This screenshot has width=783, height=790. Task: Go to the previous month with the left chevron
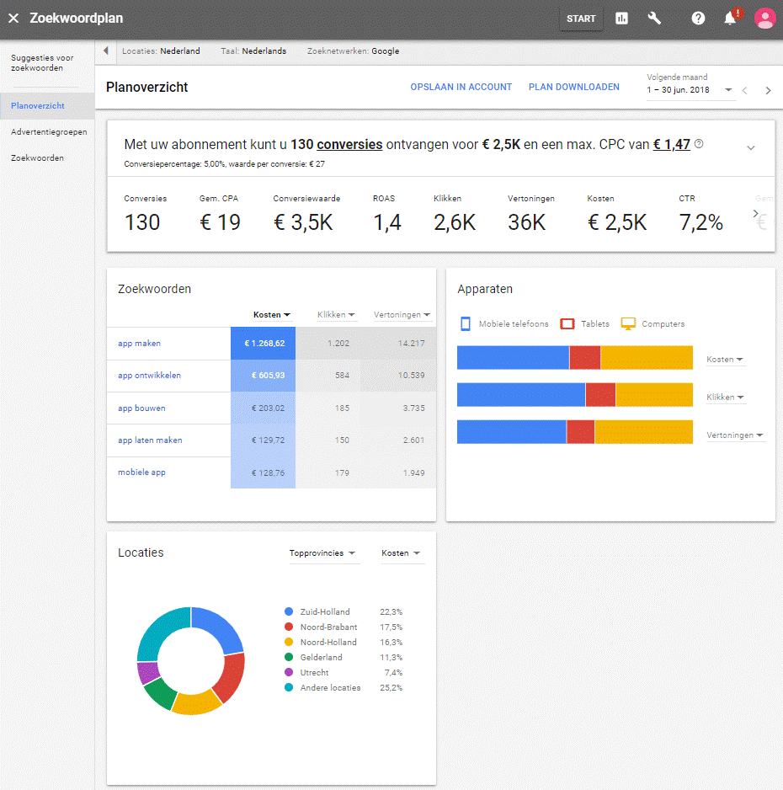744,90
